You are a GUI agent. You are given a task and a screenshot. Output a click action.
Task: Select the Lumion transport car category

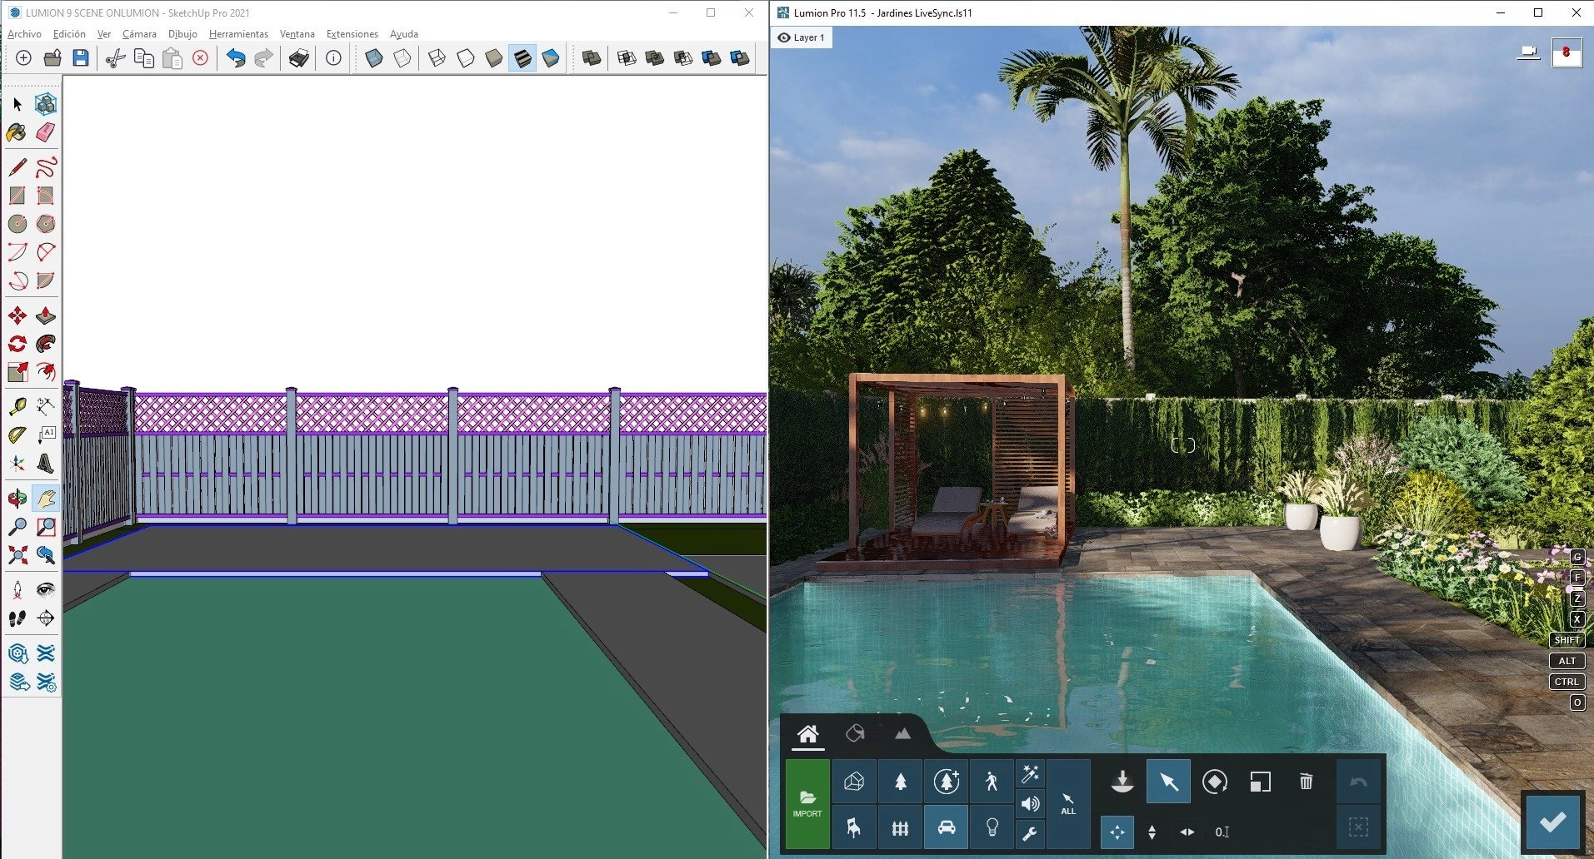tap(946, 827)
